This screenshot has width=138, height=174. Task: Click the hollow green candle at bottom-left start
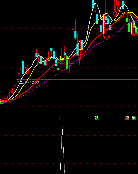(2, 104)
